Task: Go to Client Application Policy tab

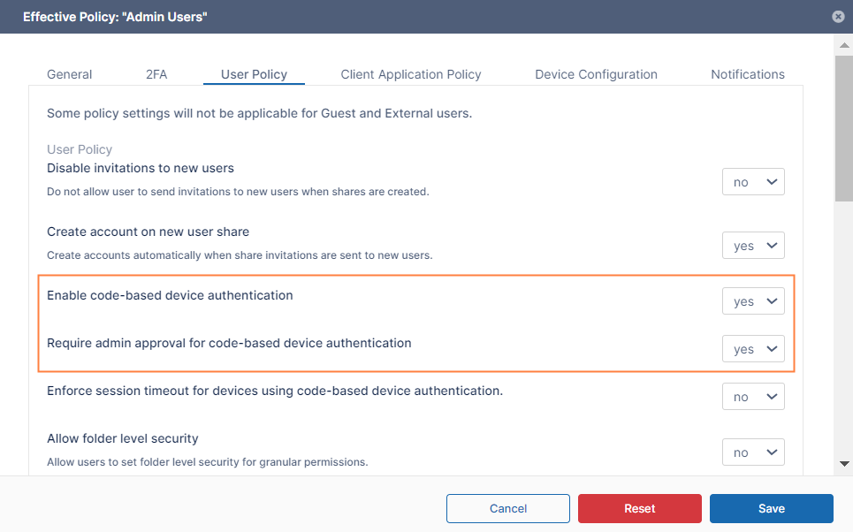Action: pyautogui.click(x=410, y=74)
